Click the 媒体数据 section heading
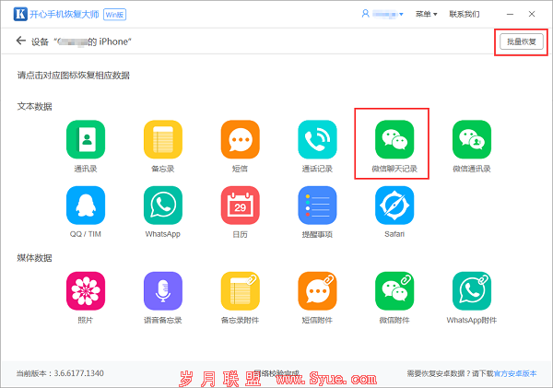 tap(35, 258)
